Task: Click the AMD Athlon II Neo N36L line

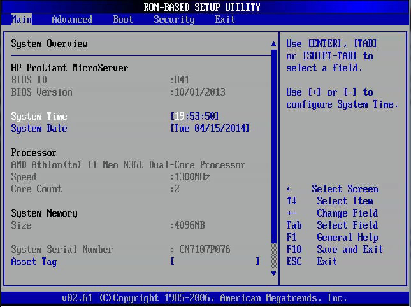Action: click(x=128, y=165)
